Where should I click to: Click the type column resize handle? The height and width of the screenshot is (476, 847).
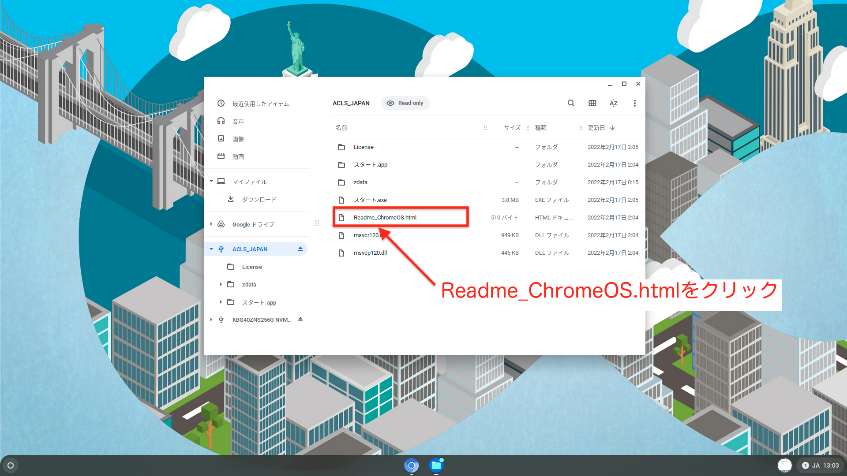(581, 128)
